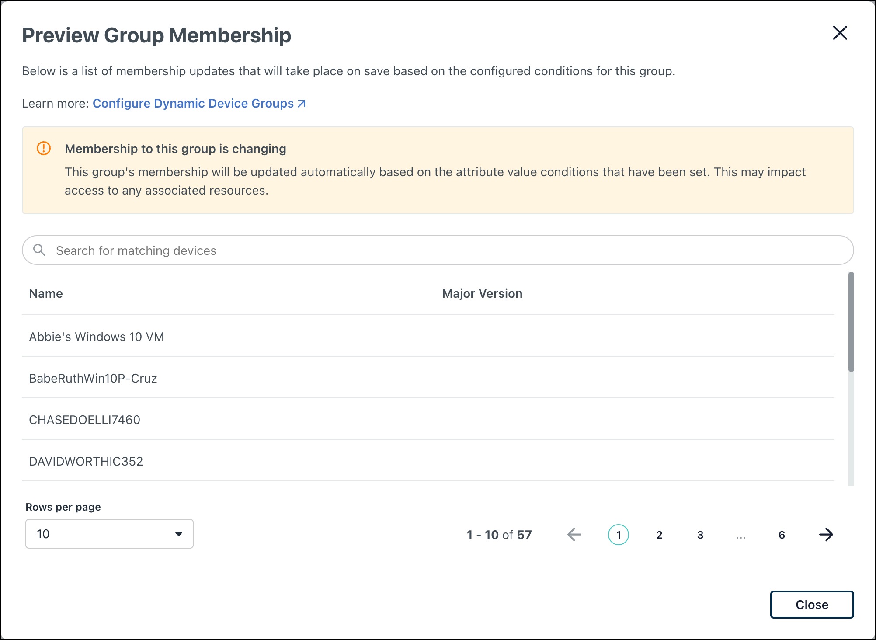Go to last page 6

(782, 535)
